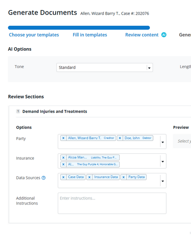Viewport: 191px width, 244px height.
Task: Remove Case Data source tag
Action: [64, 177]
